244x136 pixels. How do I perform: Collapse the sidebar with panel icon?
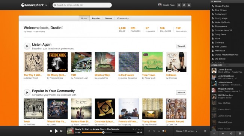click(x=240, y=133)
